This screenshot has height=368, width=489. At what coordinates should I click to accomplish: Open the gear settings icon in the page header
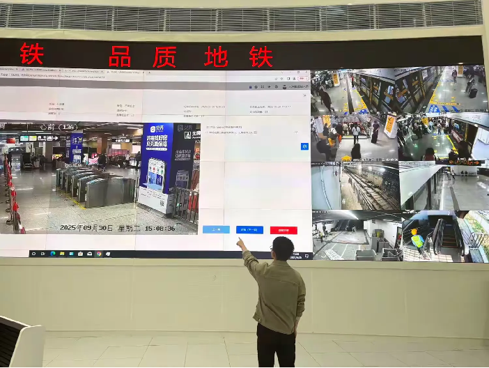coord(277,86)
